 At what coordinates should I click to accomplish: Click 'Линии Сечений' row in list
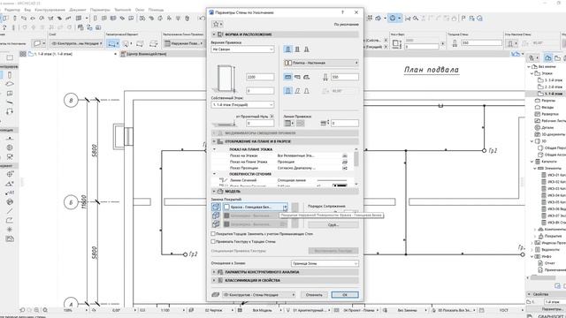click(283, 180)
